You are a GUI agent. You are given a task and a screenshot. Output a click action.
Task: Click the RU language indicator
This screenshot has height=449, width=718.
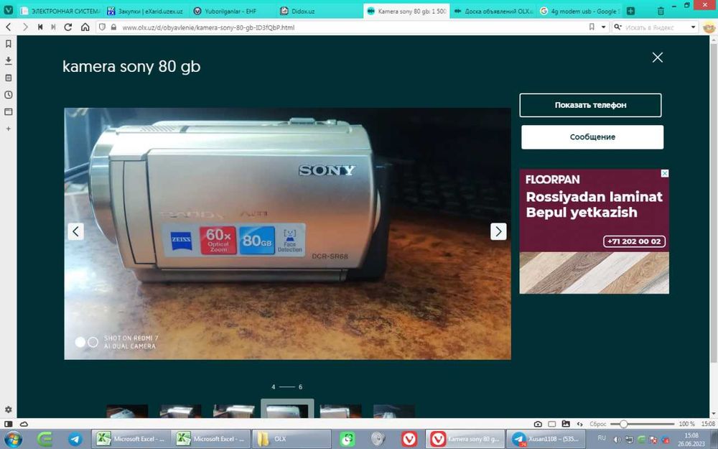(x=602, y=438)
